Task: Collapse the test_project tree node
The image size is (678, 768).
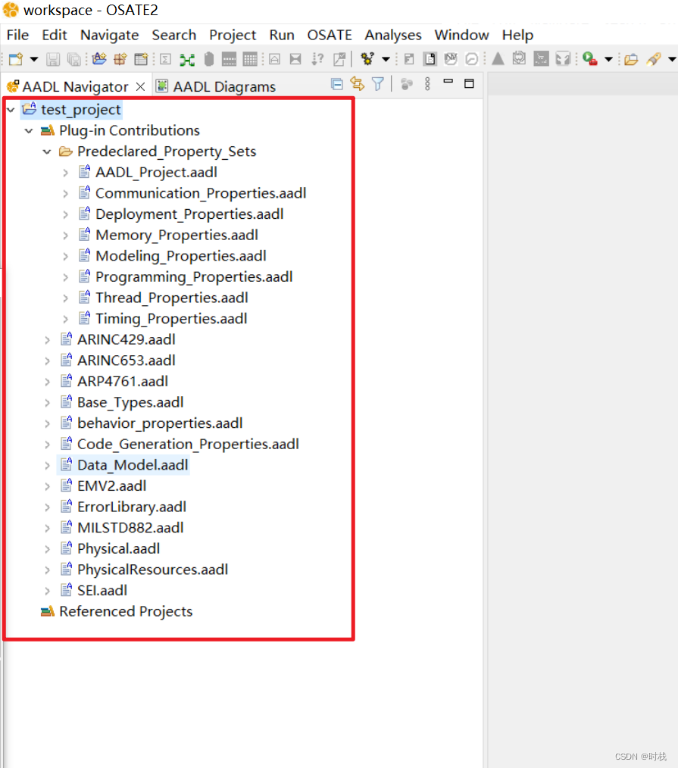Action: pyautogui.click(x=11, y=111)
